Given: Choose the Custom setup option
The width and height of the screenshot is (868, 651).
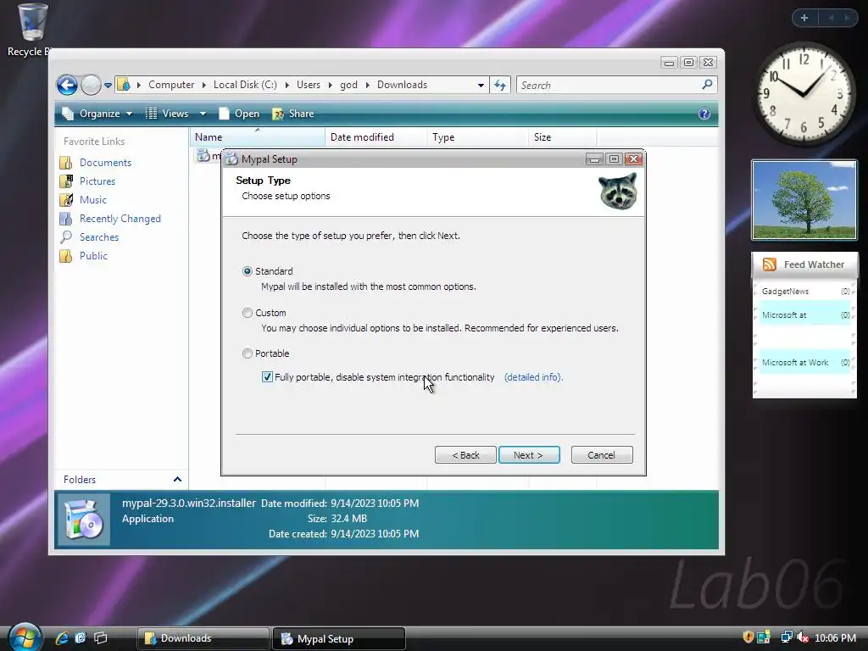Looking at the screenshot, I should tap(248, 313).
